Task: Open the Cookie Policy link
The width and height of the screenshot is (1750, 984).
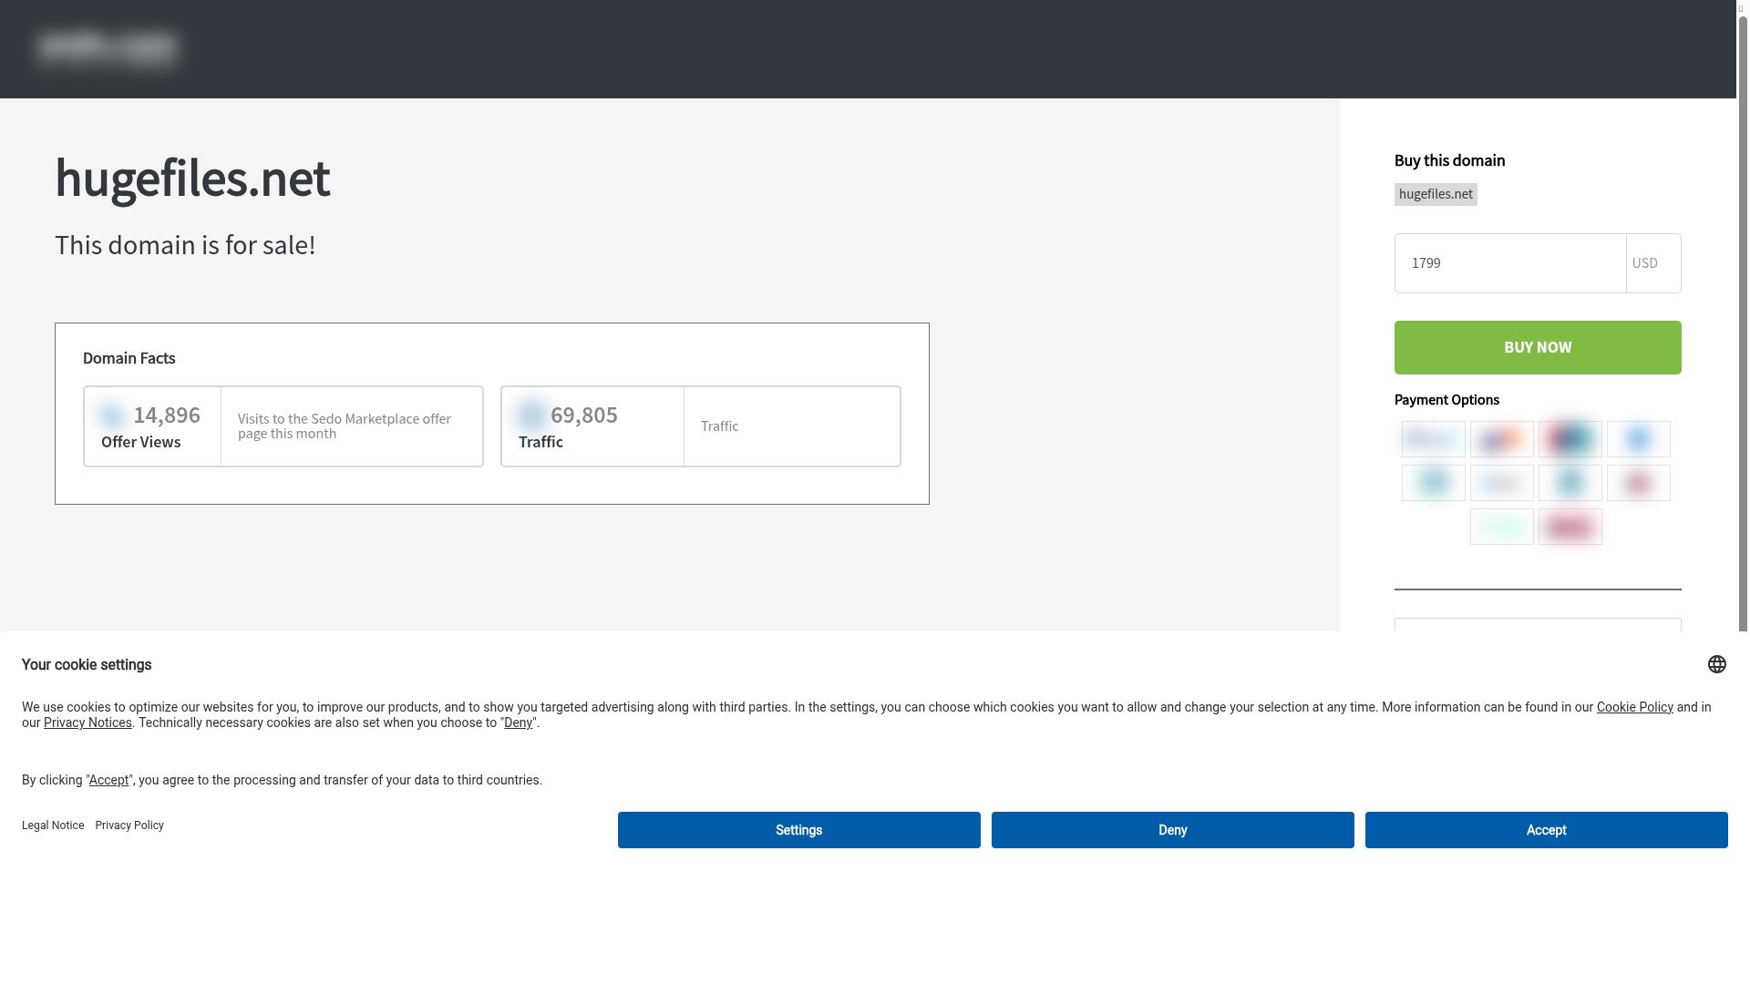Action: pyautogui.click(x=1633, y=706)
